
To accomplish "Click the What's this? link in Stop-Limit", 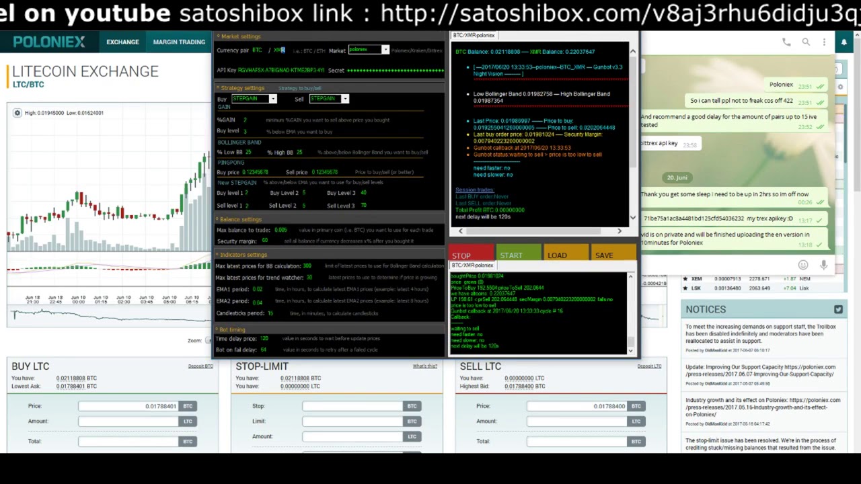I will [425, 366].
